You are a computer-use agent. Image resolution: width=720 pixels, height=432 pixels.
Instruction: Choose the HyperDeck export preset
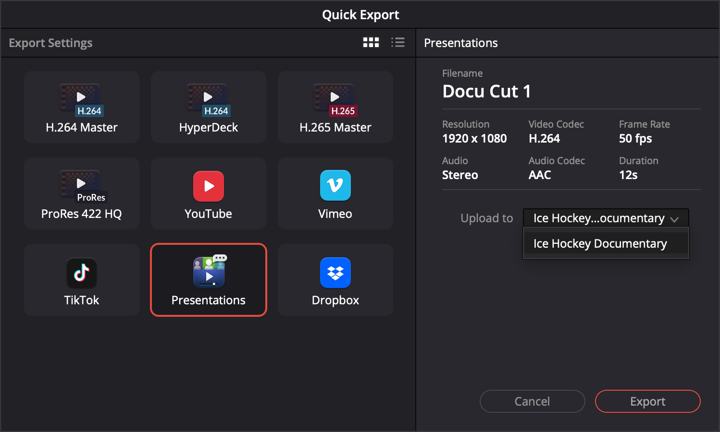pos(209,107)
